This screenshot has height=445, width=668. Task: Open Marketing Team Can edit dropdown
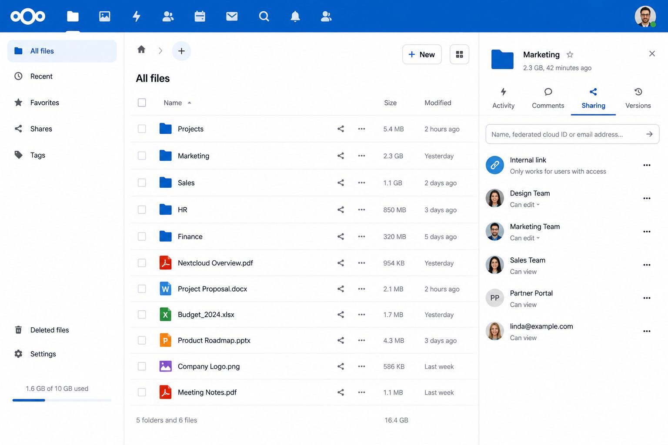click(x=525, y=238)
